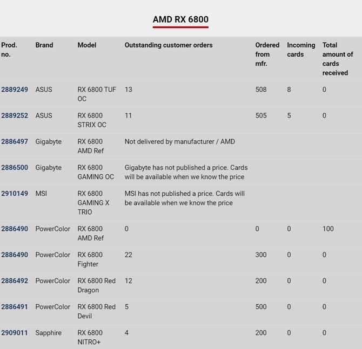Click the MSI brand cell
This screenshot has height=349, width=362.
pos(41,194)
